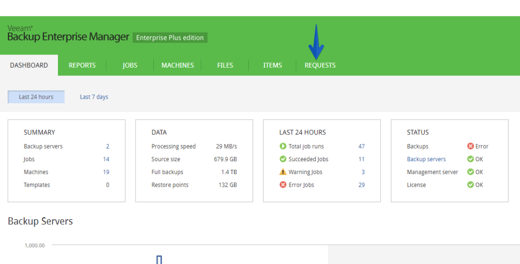
Task: Click the Succeeded Jobs green check icon
Action: (x=283, y=159)
